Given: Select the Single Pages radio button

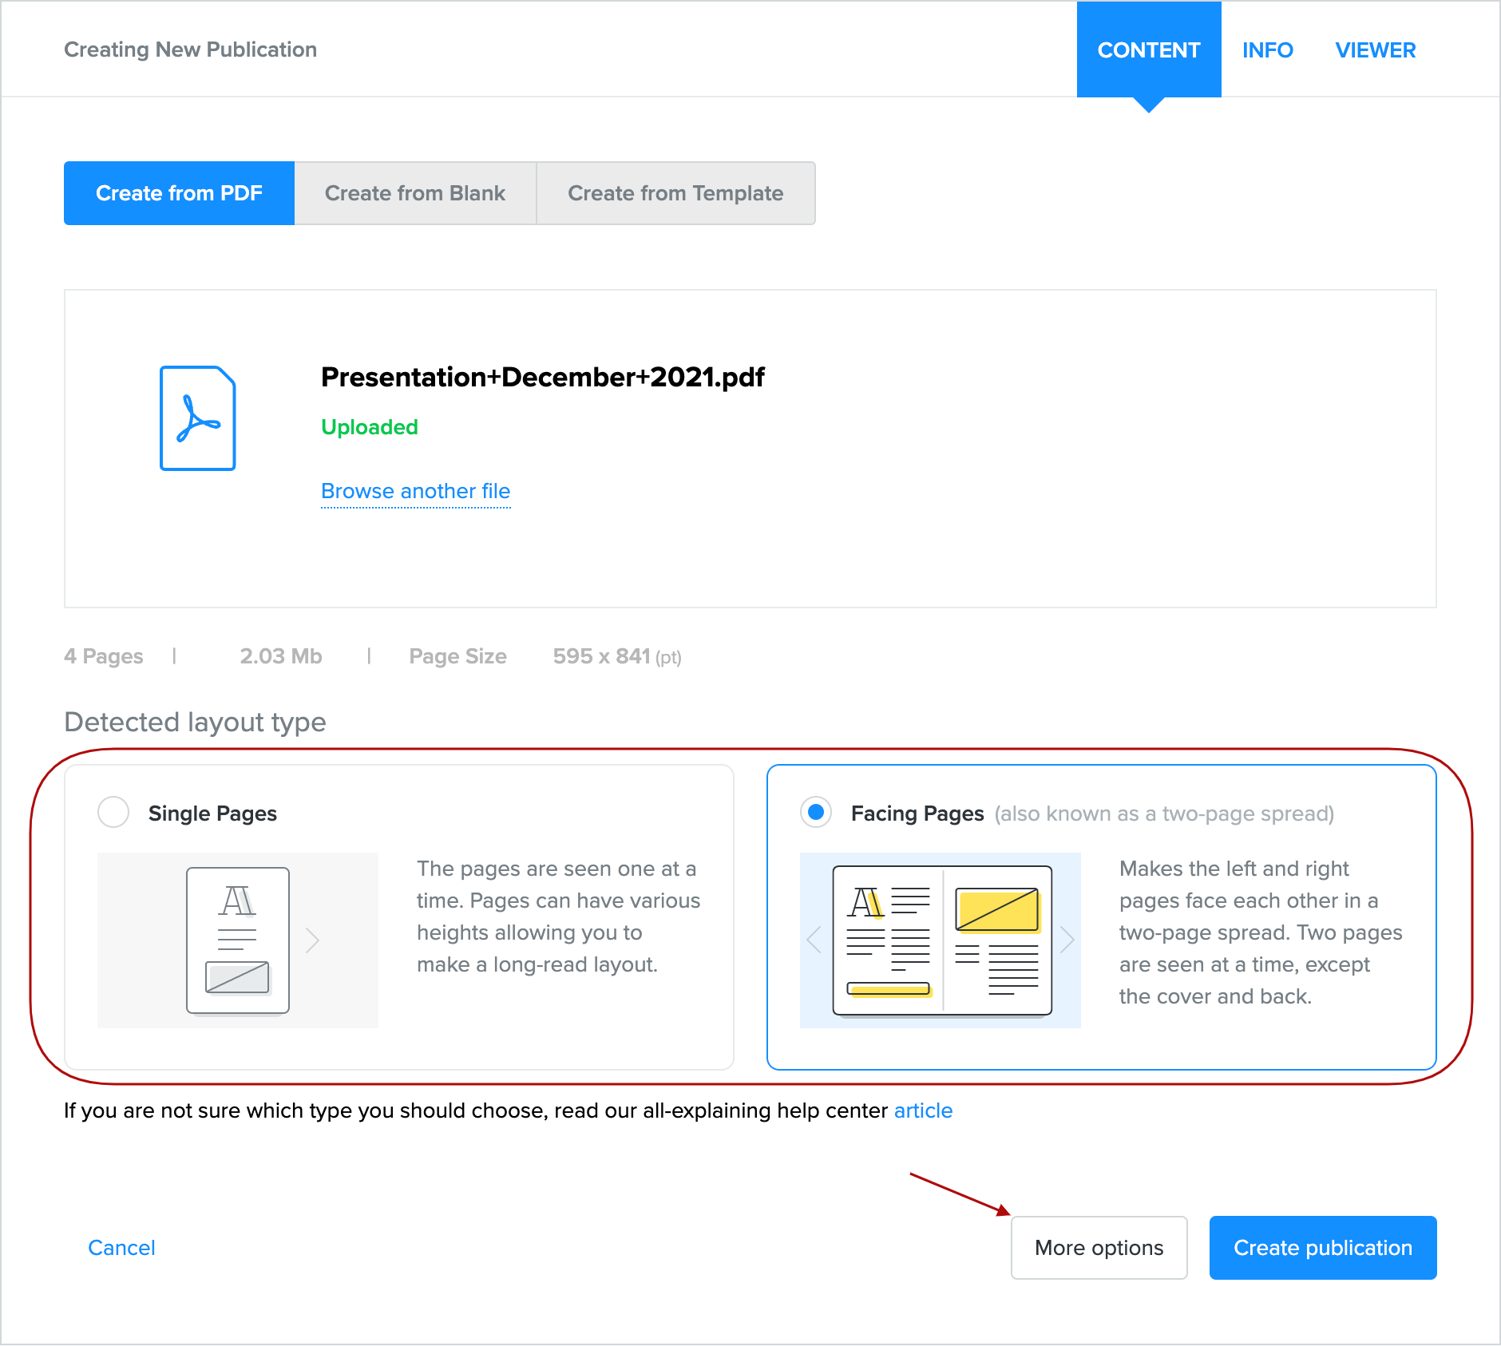Looking at the screenshot, I should tap(113, 813).
